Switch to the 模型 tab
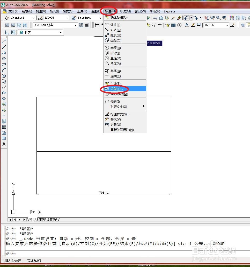The width and height of the screenshot is (250, 267). click(x=32, y=220)
